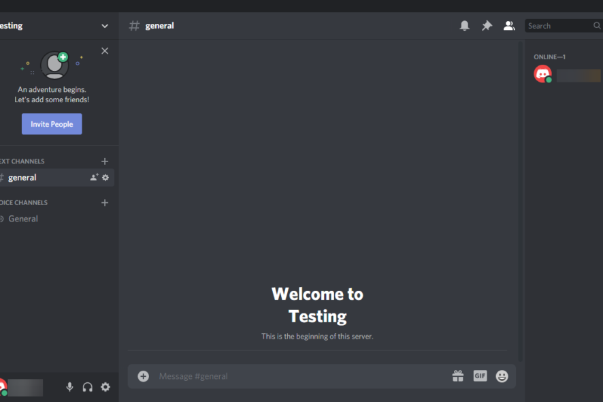Click the ONLINE—1 member list heading

coord(549,57)
